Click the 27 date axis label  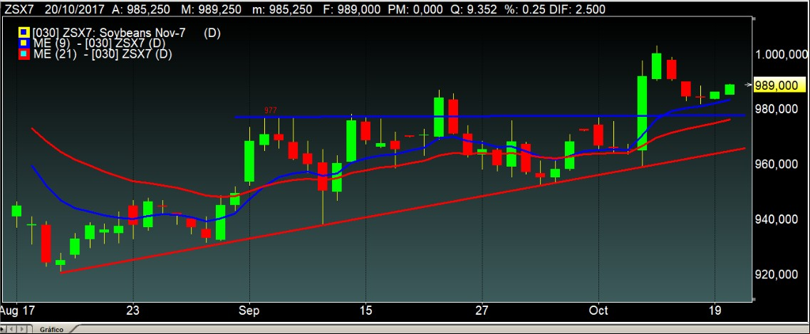point(482,312)
